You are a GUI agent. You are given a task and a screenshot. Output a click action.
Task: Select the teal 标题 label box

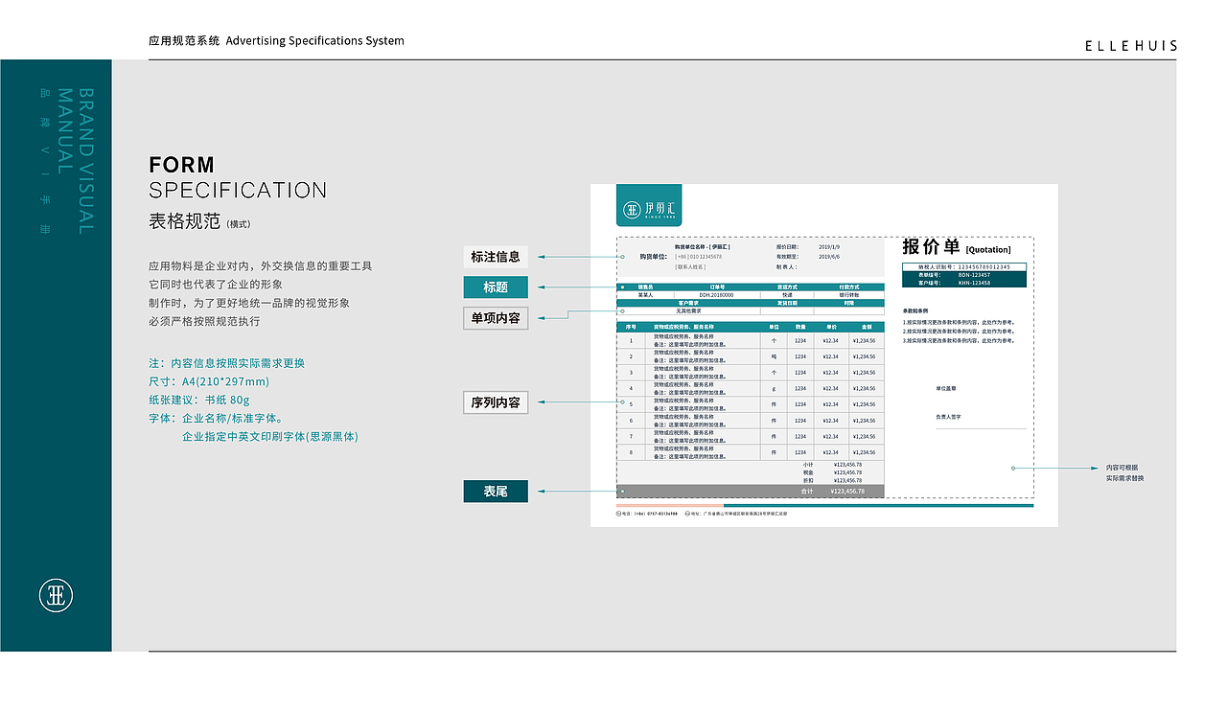coord(496,287)
